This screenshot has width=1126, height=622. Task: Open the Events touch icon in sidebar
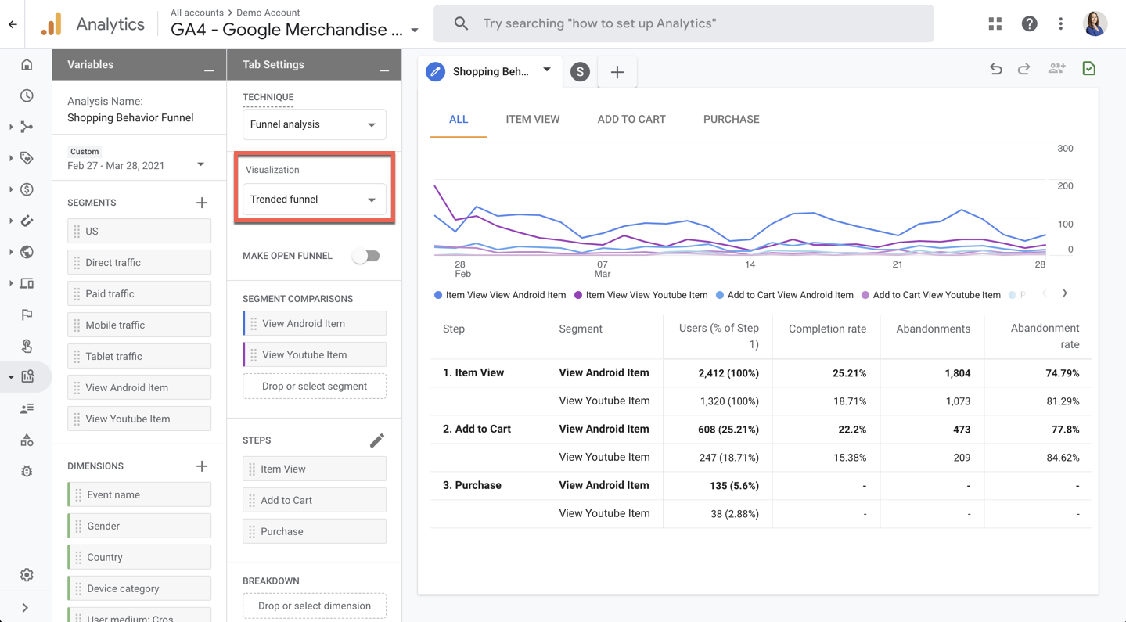(27, 346)
